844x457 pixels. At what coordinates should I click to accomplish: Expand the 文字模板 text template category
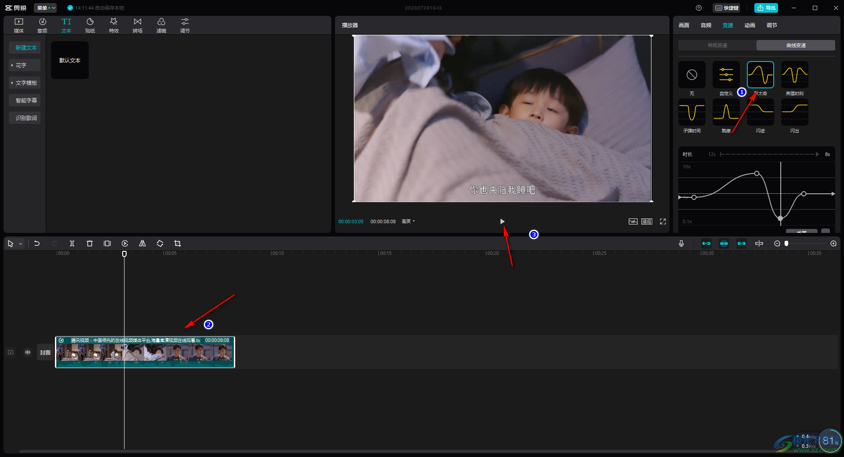(25, 83)
